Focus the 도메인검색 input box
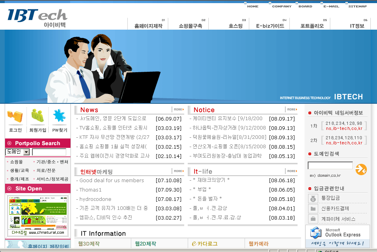This screenshot has height=252, width=377. 330,165
